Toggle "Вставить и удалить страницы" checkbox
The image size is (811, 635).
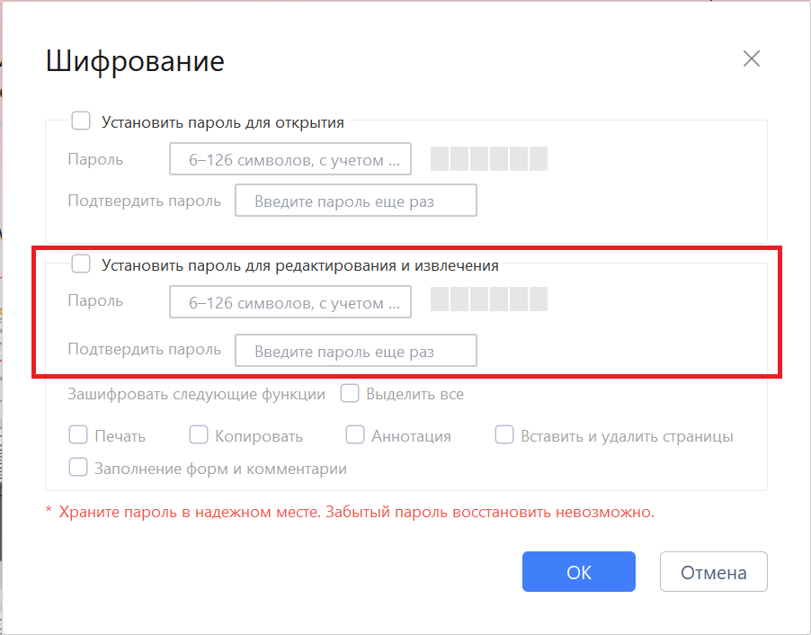tap(504, 434)
